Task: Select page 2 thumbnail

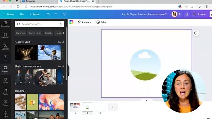Action: [x=87, y=107]
